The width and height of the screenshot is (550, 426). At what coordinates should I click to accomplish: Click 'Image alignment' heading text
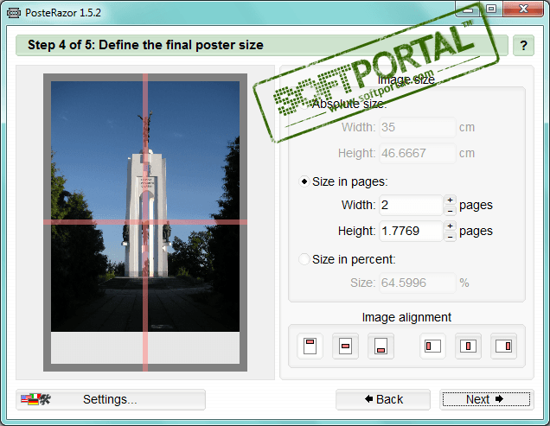point(406,317)
